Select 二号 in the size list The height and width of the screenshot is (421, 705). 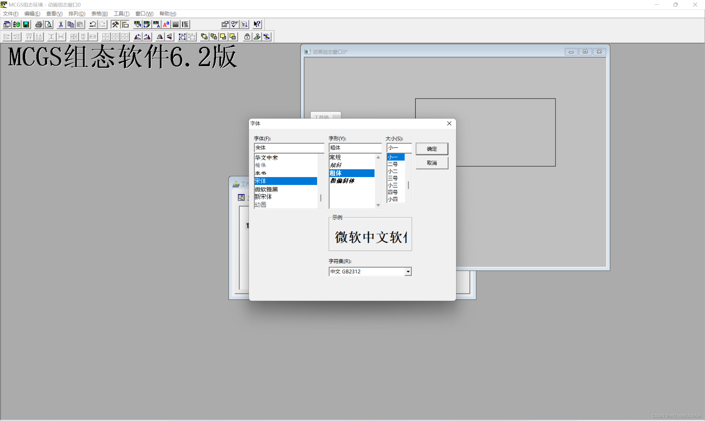click(393, 164)
